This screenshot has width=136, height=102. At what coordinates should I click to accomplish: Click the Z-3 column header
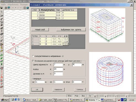coord(66,36)
